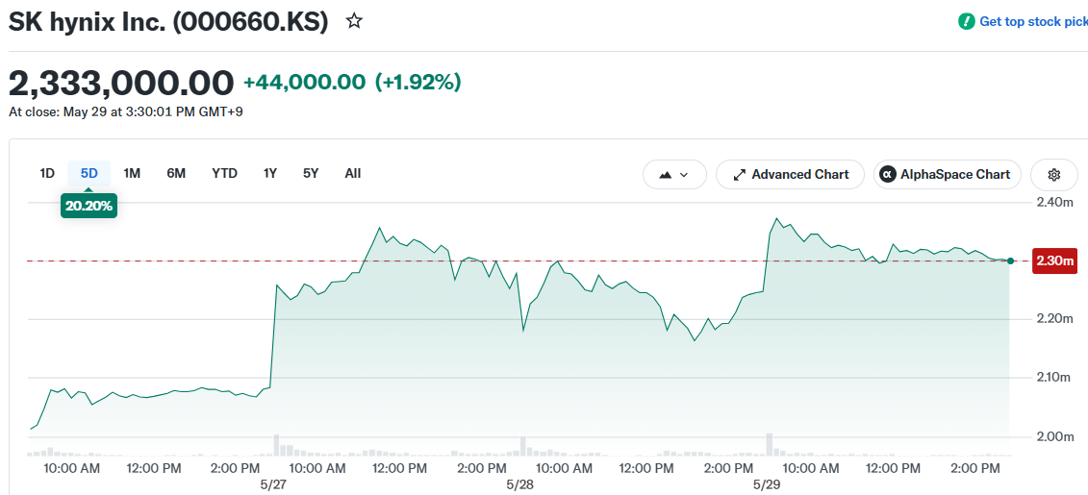Open the AlphaSpace Chart button
This screenshot has height=495, width=1088.
(x=948, y=175)
